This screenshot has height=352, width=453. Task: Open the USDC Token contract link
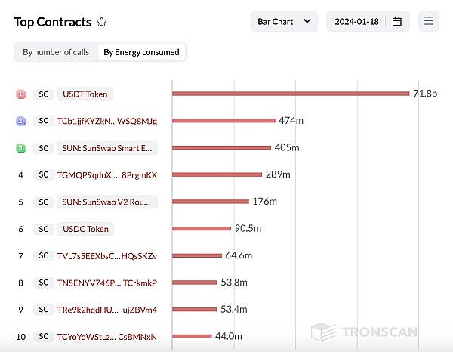click(85, 229)
